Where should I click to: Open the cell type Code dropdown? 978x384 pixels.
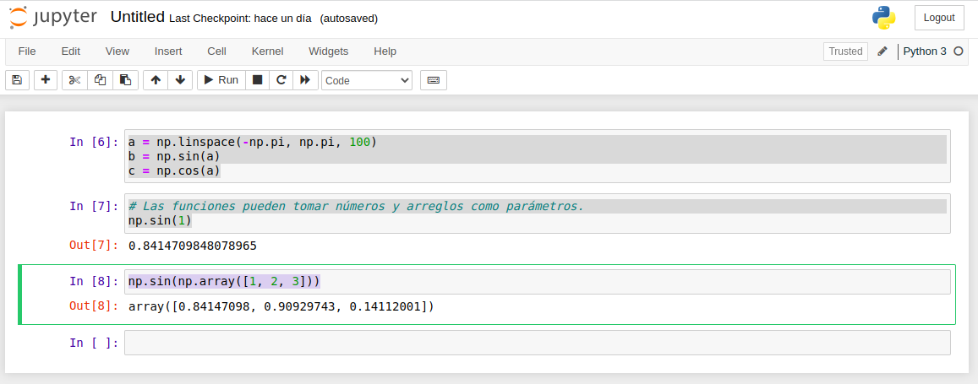coord(367,80)
